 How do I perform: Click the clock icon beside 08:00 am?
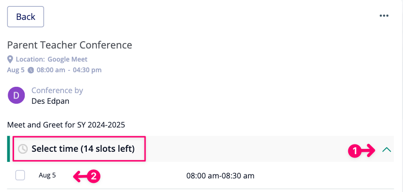click(31, 70)
